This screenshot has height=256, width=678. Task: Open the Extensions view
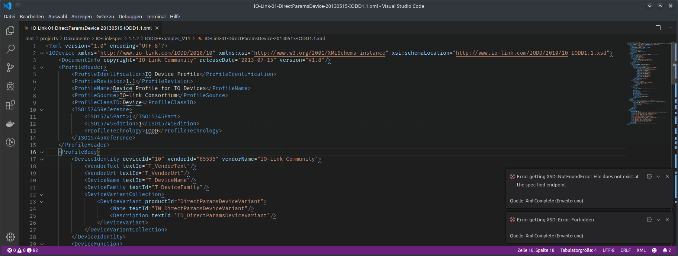click(10, 105)
